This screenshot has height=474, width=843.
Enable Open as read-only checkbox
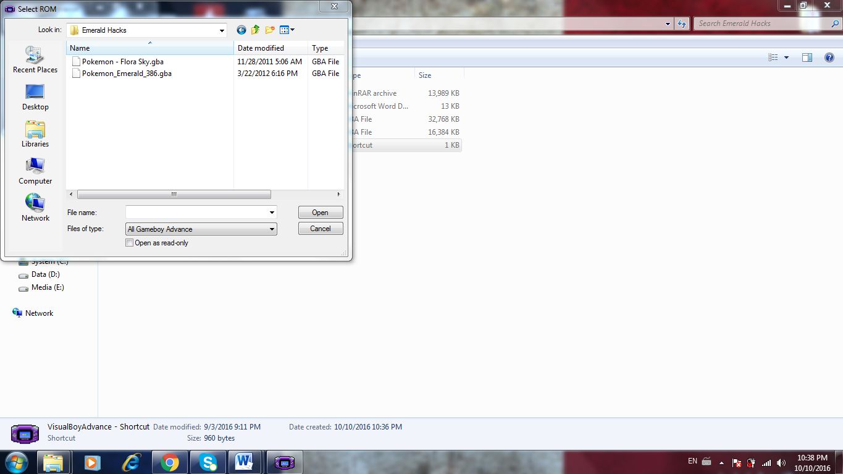129,243
